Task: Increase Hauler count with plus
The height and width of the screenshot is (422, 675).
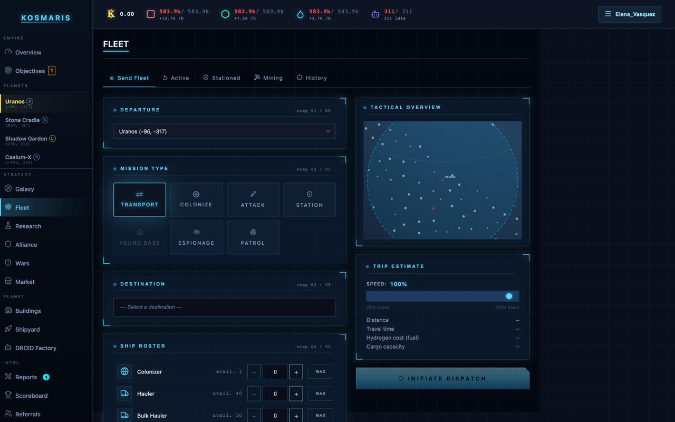Action: [296, 394]
